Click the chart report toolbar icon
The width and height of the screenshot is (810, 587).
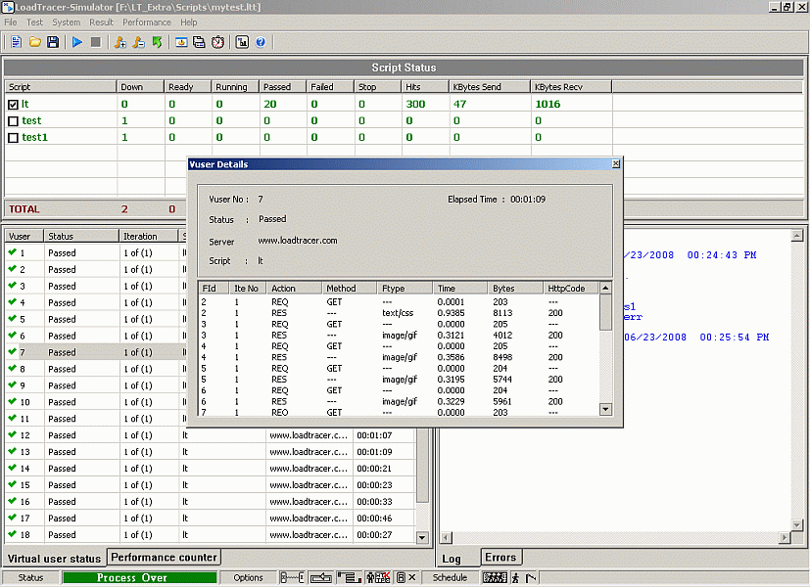tap(242, 42)
